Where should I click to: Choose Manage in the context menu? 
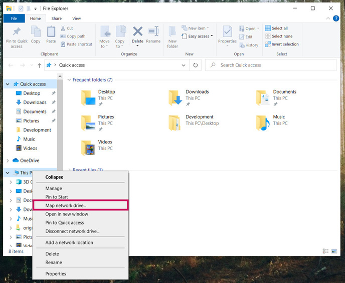[x=81, y=188]
